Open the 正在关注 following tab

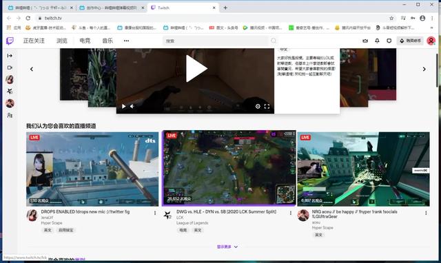(34, 41)
